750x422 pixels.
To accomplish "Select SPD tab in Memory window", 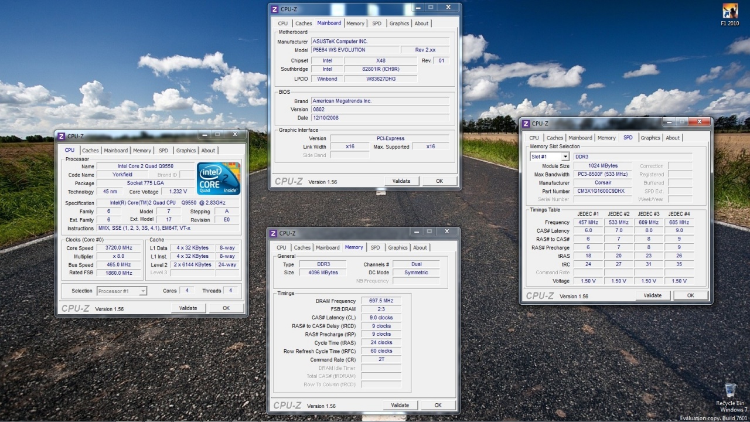I will coord(375,247).
